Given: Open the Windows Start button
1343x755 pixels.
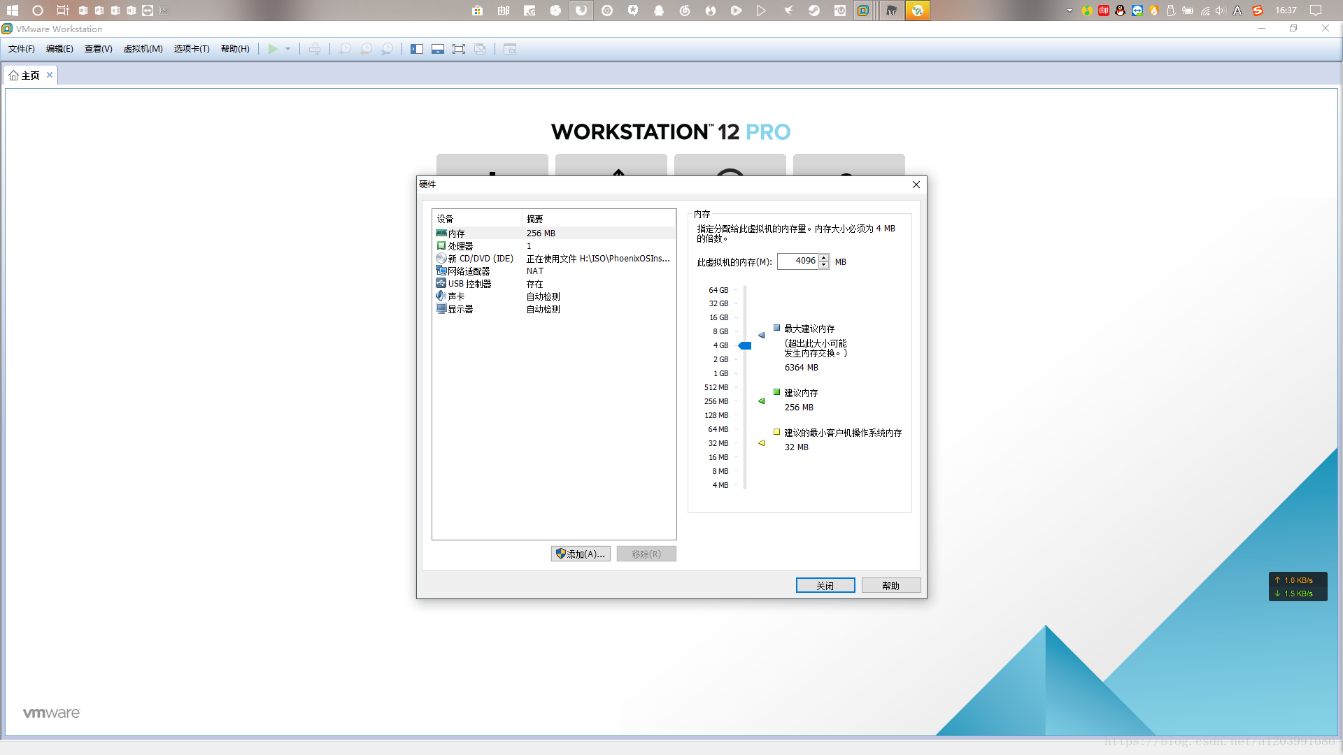Looking at the screenshot, I should [x=13, y=10].
